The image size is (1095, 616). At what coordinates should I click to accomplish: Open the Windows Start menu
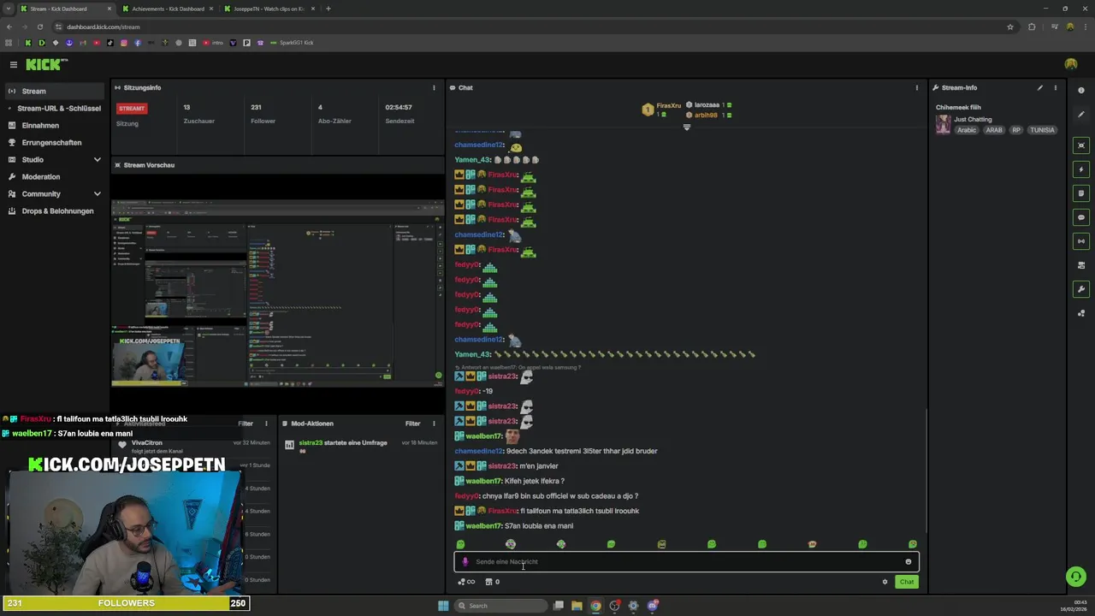(x=443, y=606)
